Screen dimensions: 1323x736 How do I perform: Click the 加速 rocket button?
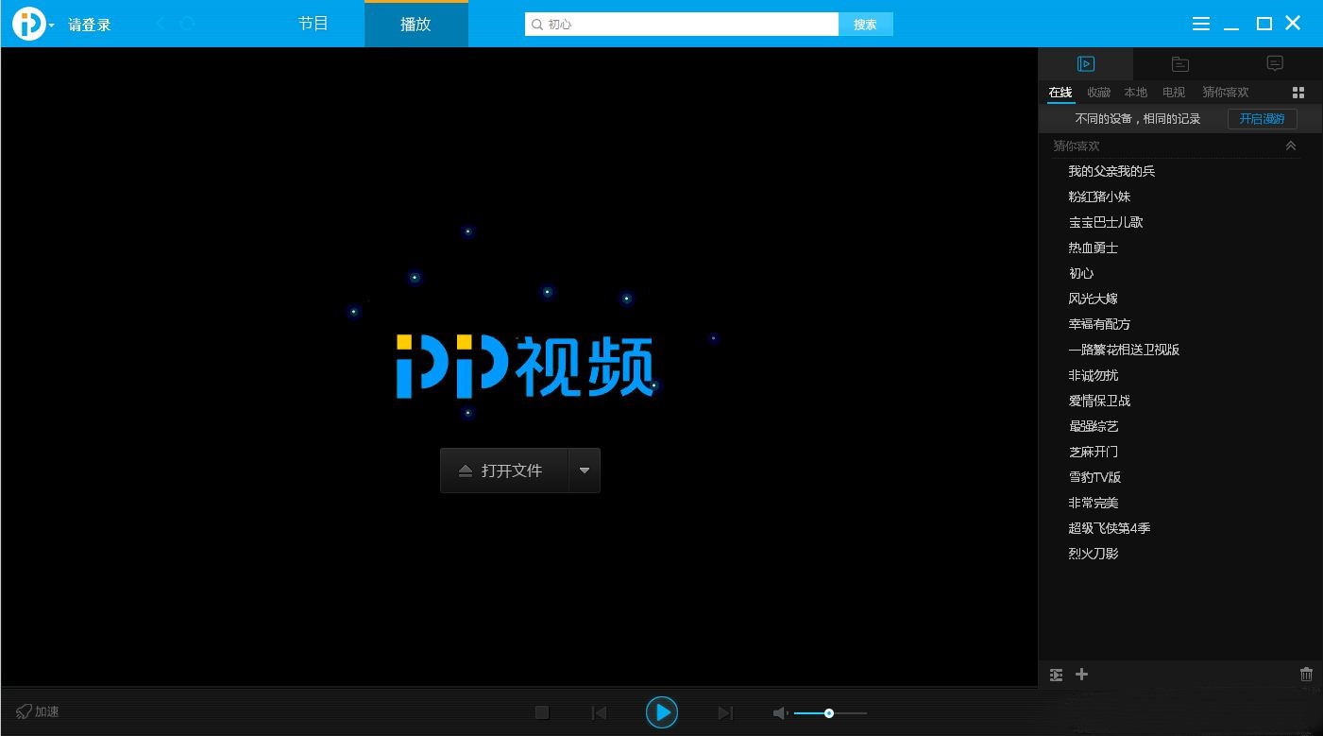[38, 711]
